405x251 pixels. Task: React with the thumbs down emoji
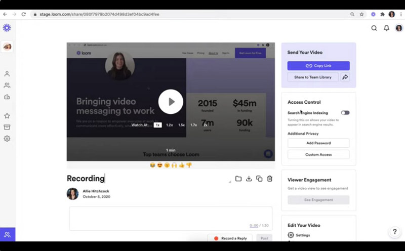point(189,165)
